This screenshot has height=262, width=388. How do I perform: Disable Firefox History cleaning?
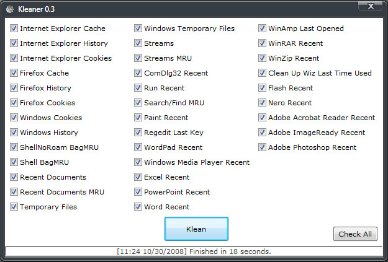pos(14,88)
